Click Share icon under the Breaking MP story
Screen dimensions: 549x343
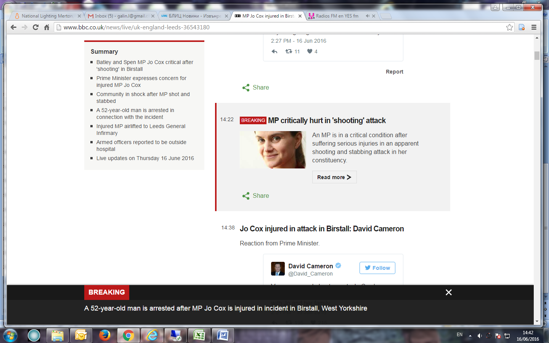point(246,196)
